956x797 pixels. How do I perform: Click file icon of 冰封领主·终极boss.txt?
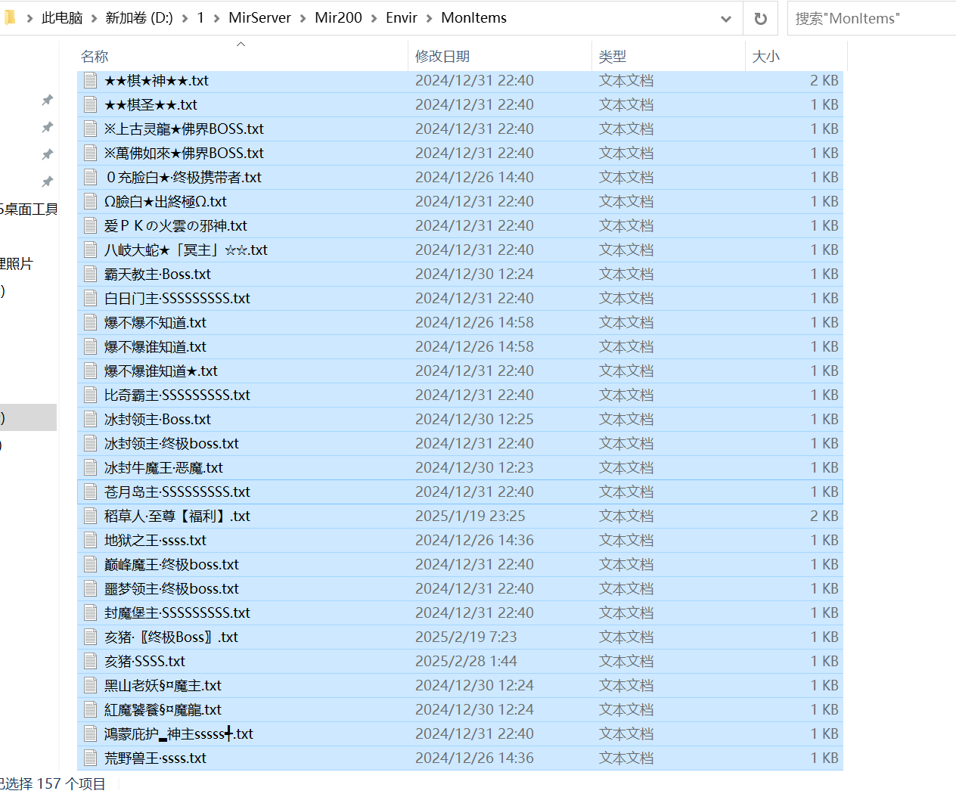click(x=91, y=443)
